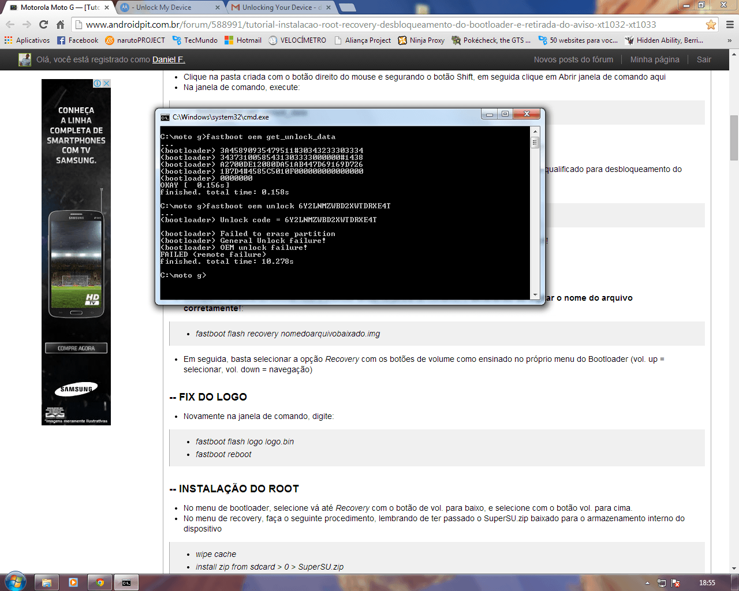The width and height of the screenshot is (739, 591).
Task: Click the cmd.exe window title icon
Action: click(x=165, y=117)
